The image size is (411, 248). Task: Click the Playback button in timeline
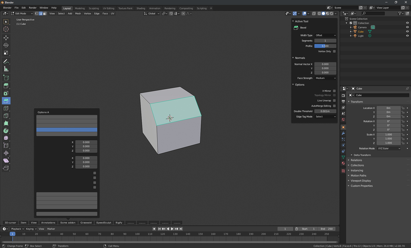pos(17,229)
